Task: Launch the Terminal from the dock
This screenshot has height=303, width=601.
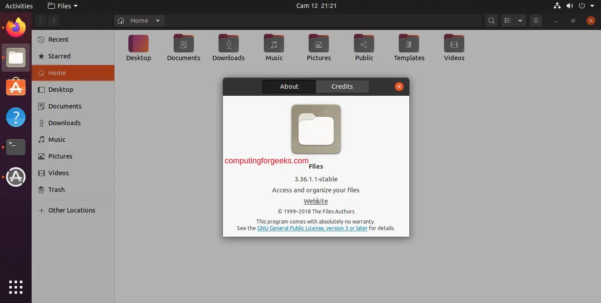Action: tap(15, 147)
